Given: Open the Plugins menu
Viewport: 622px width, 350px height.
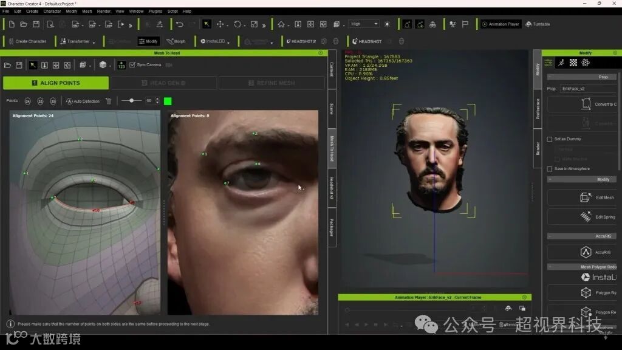Looking at the screenshot, I should point(155,11).
